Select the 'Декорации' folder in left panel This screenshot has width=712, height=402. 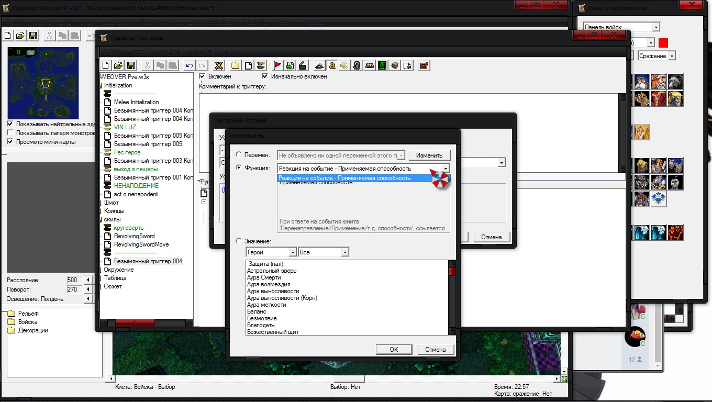(33, 330)
